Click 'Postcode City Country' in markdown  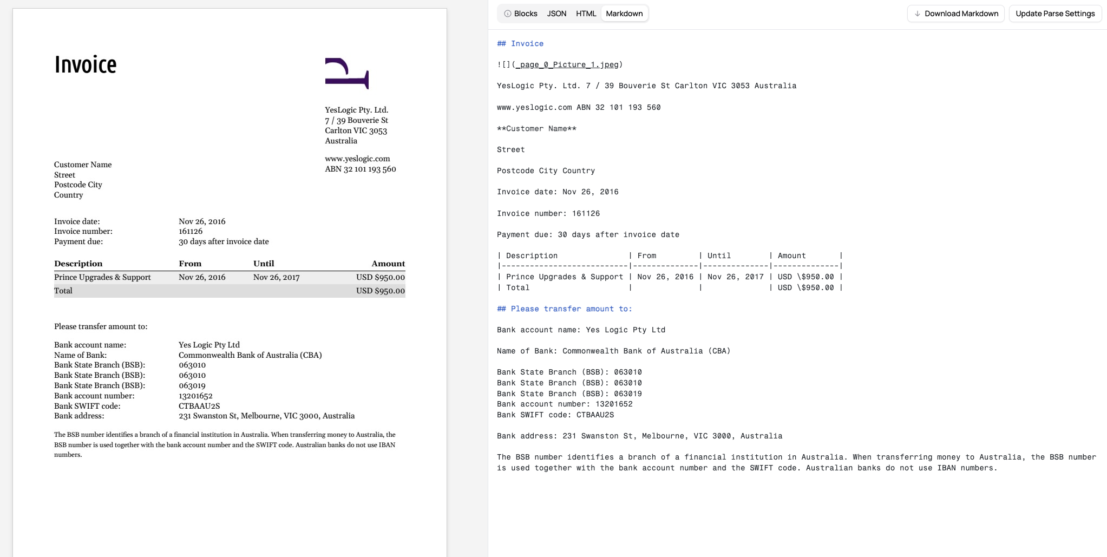[546, 171]
